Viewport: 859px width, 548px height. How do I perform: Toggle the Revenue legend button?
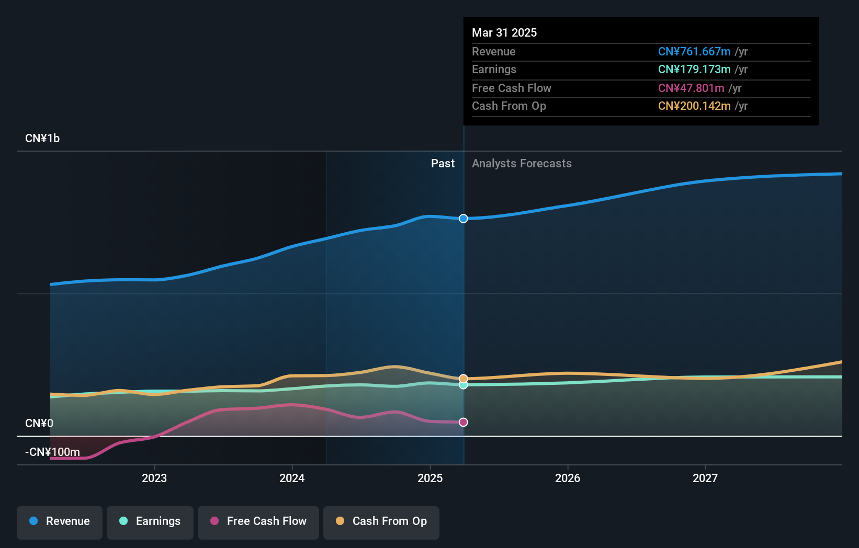coord(60,522)
